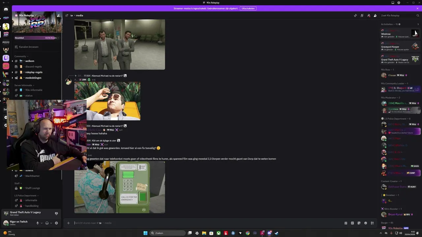The image size is (422, 237).
Task: Toggle the member list icon
Action: [375, 15]
